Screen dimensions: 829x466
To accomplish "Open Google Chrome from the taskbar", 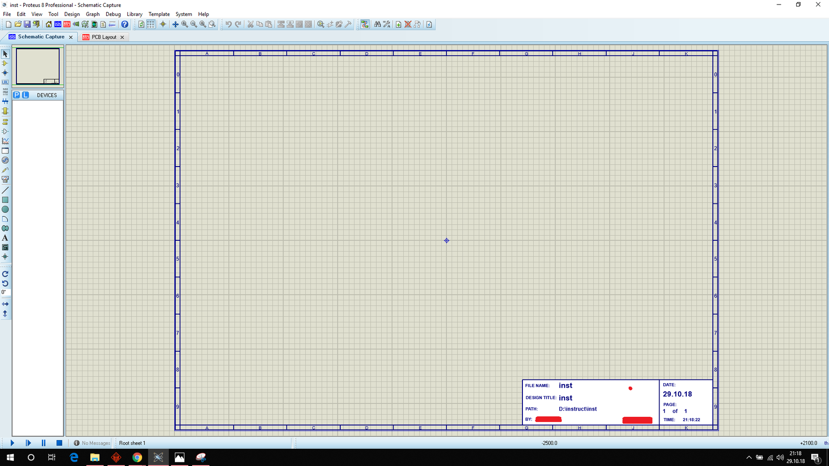I will coord(137,457).
